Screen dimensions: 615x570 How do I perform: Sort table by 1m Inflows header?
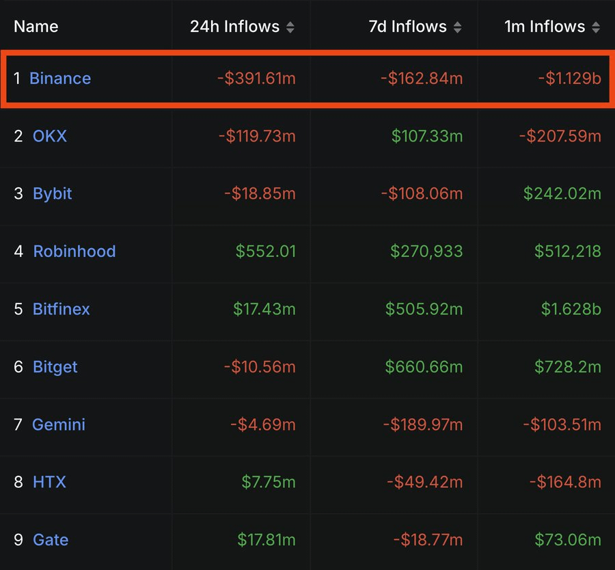coord(545,27)
